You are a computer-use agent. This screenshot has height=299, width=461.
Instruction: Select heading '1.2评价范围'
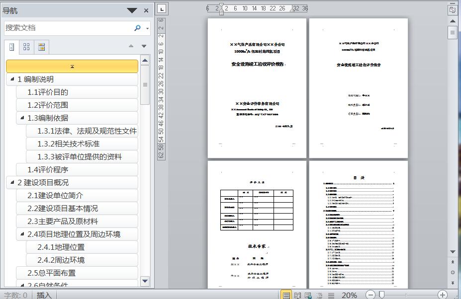coord(77,105)
